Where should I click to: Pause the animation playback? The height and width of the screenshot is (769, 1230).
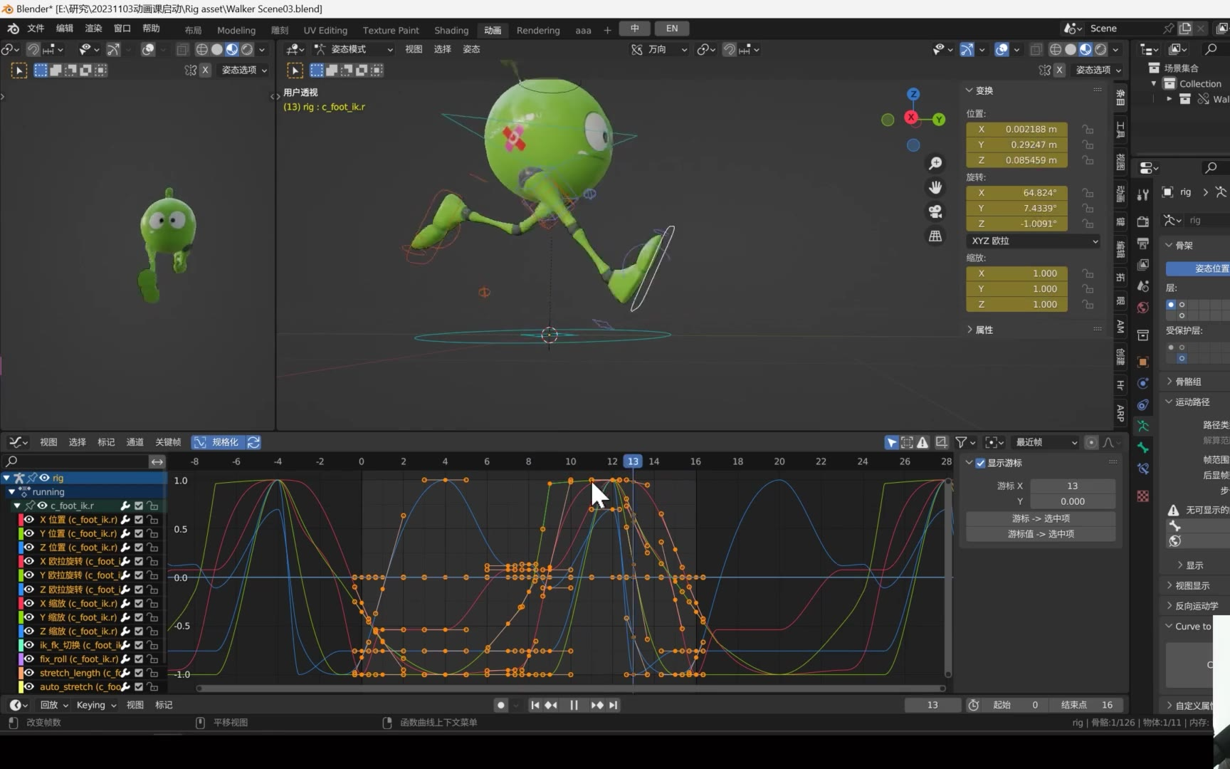574,705
